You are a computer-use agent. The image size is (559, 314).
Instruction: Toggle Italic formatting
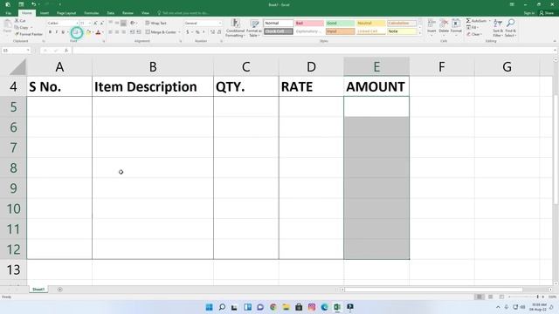56,32
